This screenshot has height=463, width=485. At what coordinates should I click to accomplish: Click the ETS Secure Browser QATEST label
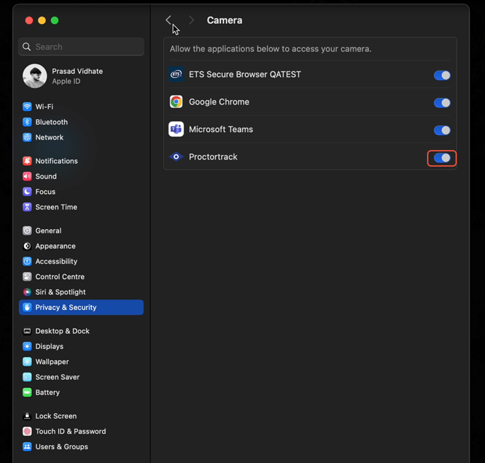(245, 74)
